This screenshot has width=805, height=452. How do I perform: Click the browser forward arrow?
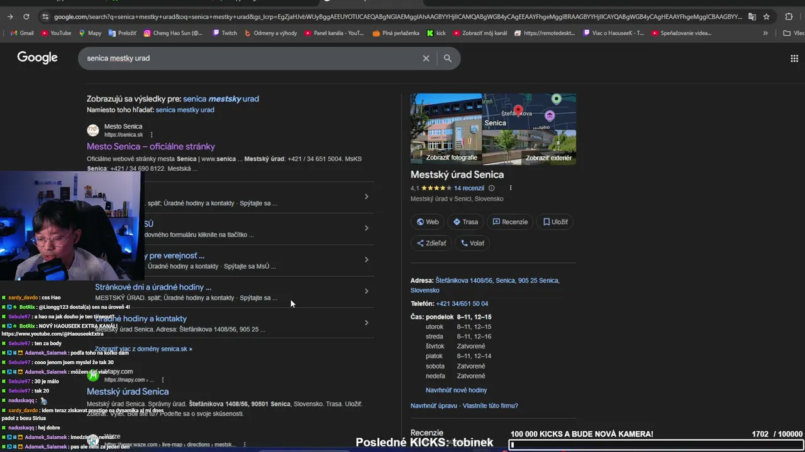click(10, 17)
